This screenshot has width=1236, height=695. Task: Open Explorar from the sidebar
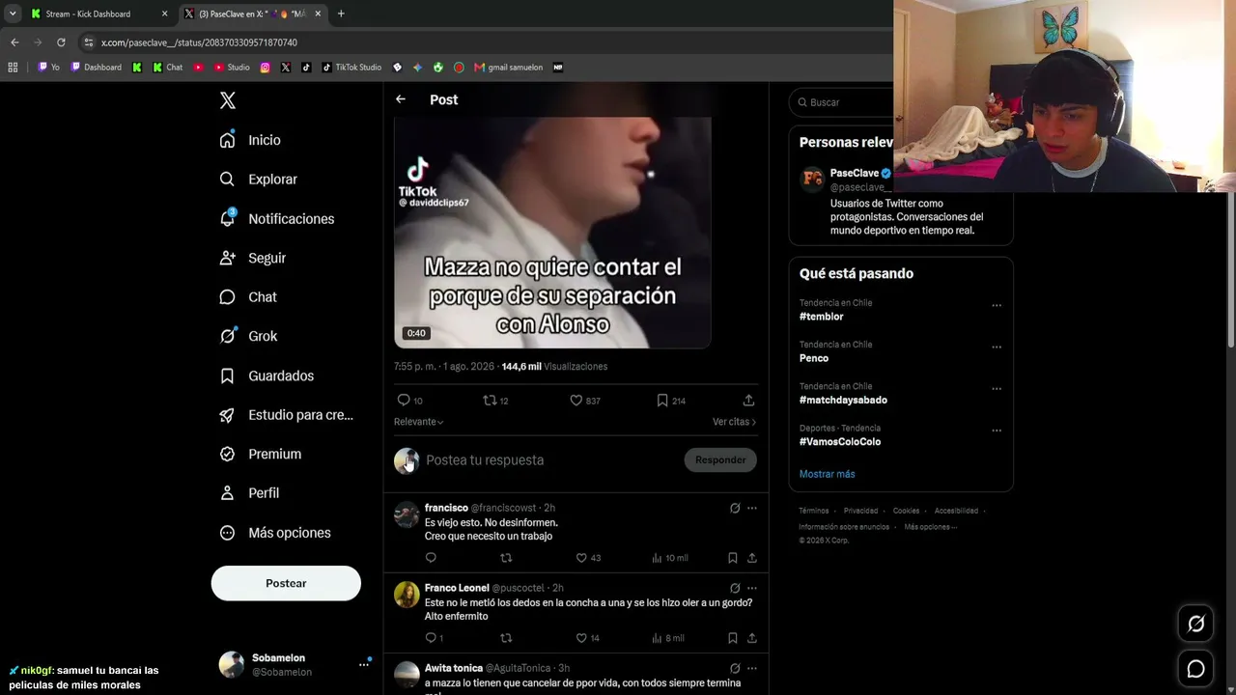coord(258,180)
